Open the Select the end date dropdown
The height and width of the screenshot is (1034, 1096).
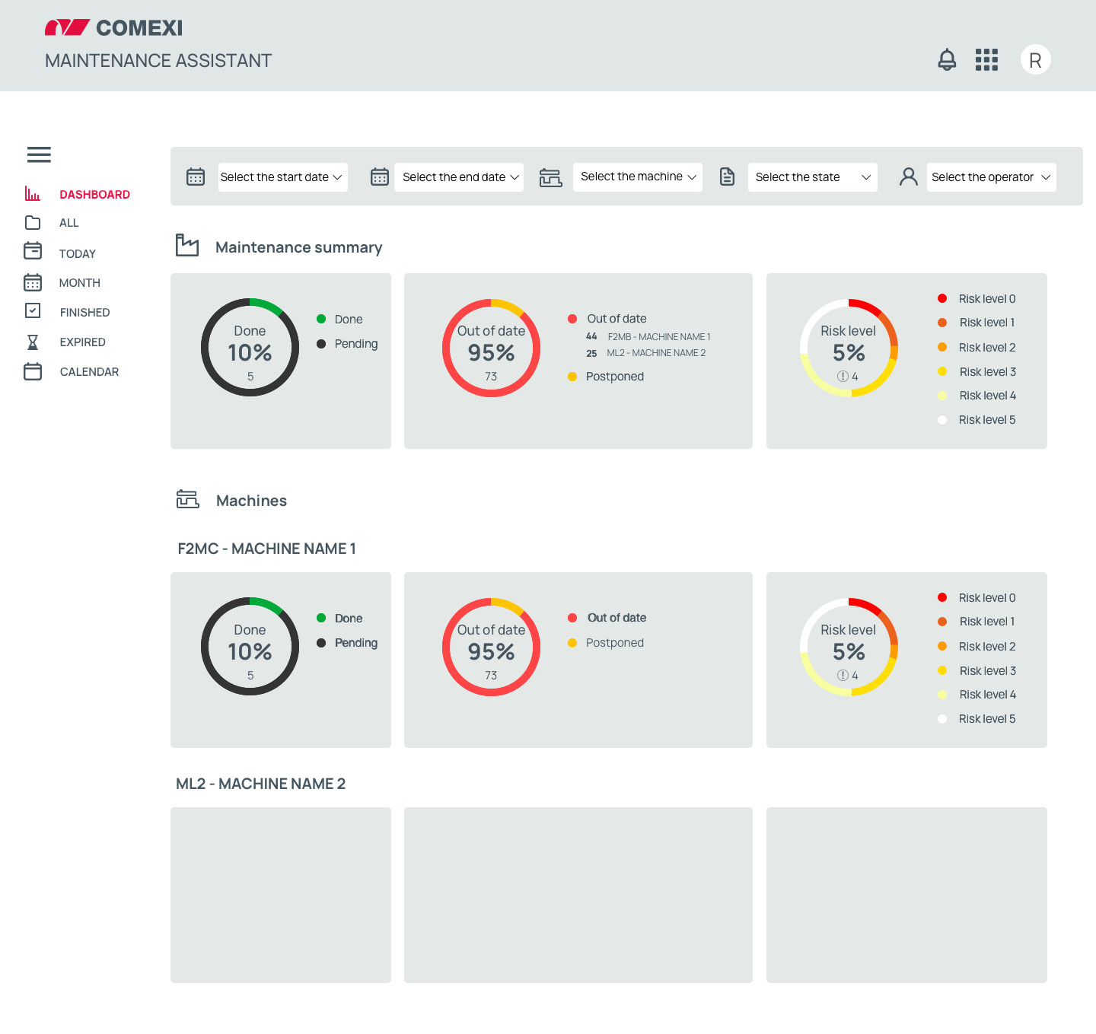[459, 177]
